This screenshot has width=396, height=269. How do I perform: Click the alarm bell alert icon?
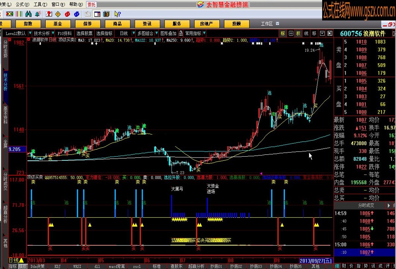coord(38,14)
